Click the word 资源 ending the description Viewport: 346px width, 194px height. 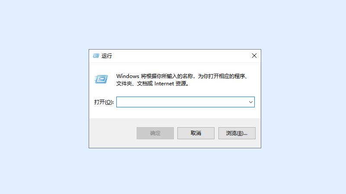[181, 84]
